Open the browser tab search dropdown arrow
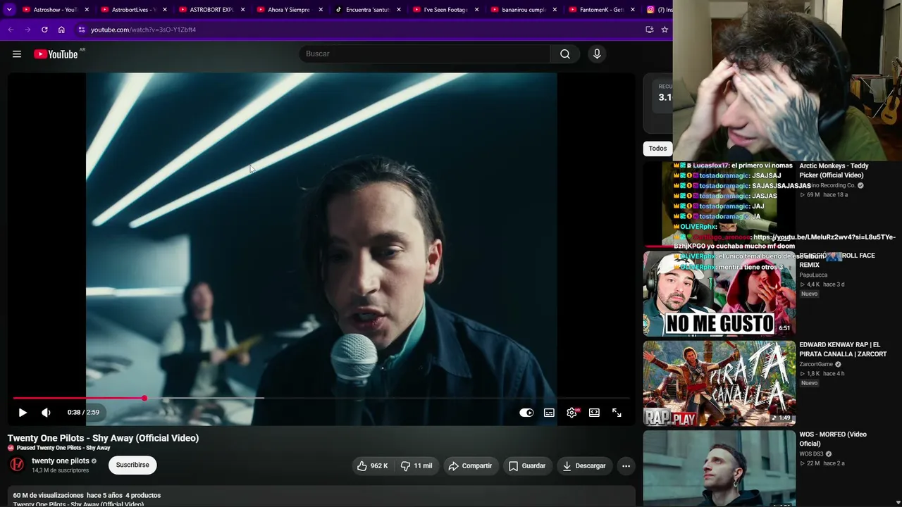This screenshot has width=902, height=507. click(9, 9)
